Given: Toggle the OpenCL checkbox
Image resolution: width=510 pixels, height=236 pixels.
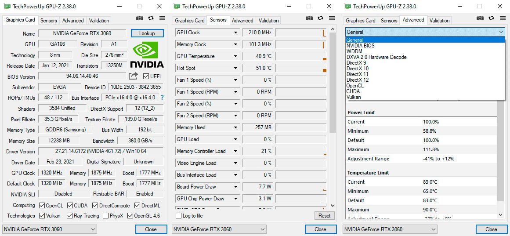Looking at the screenshot, I should point(42,206).
